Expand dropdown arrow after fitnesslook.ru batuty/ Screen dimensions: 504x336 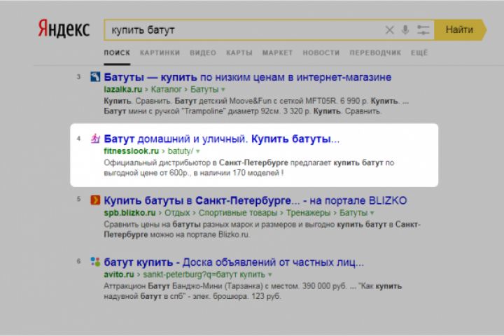198,151
